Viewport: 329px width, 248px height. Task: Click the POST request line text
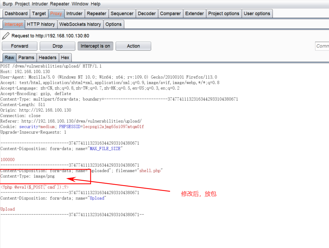click(x=51, y=66)
